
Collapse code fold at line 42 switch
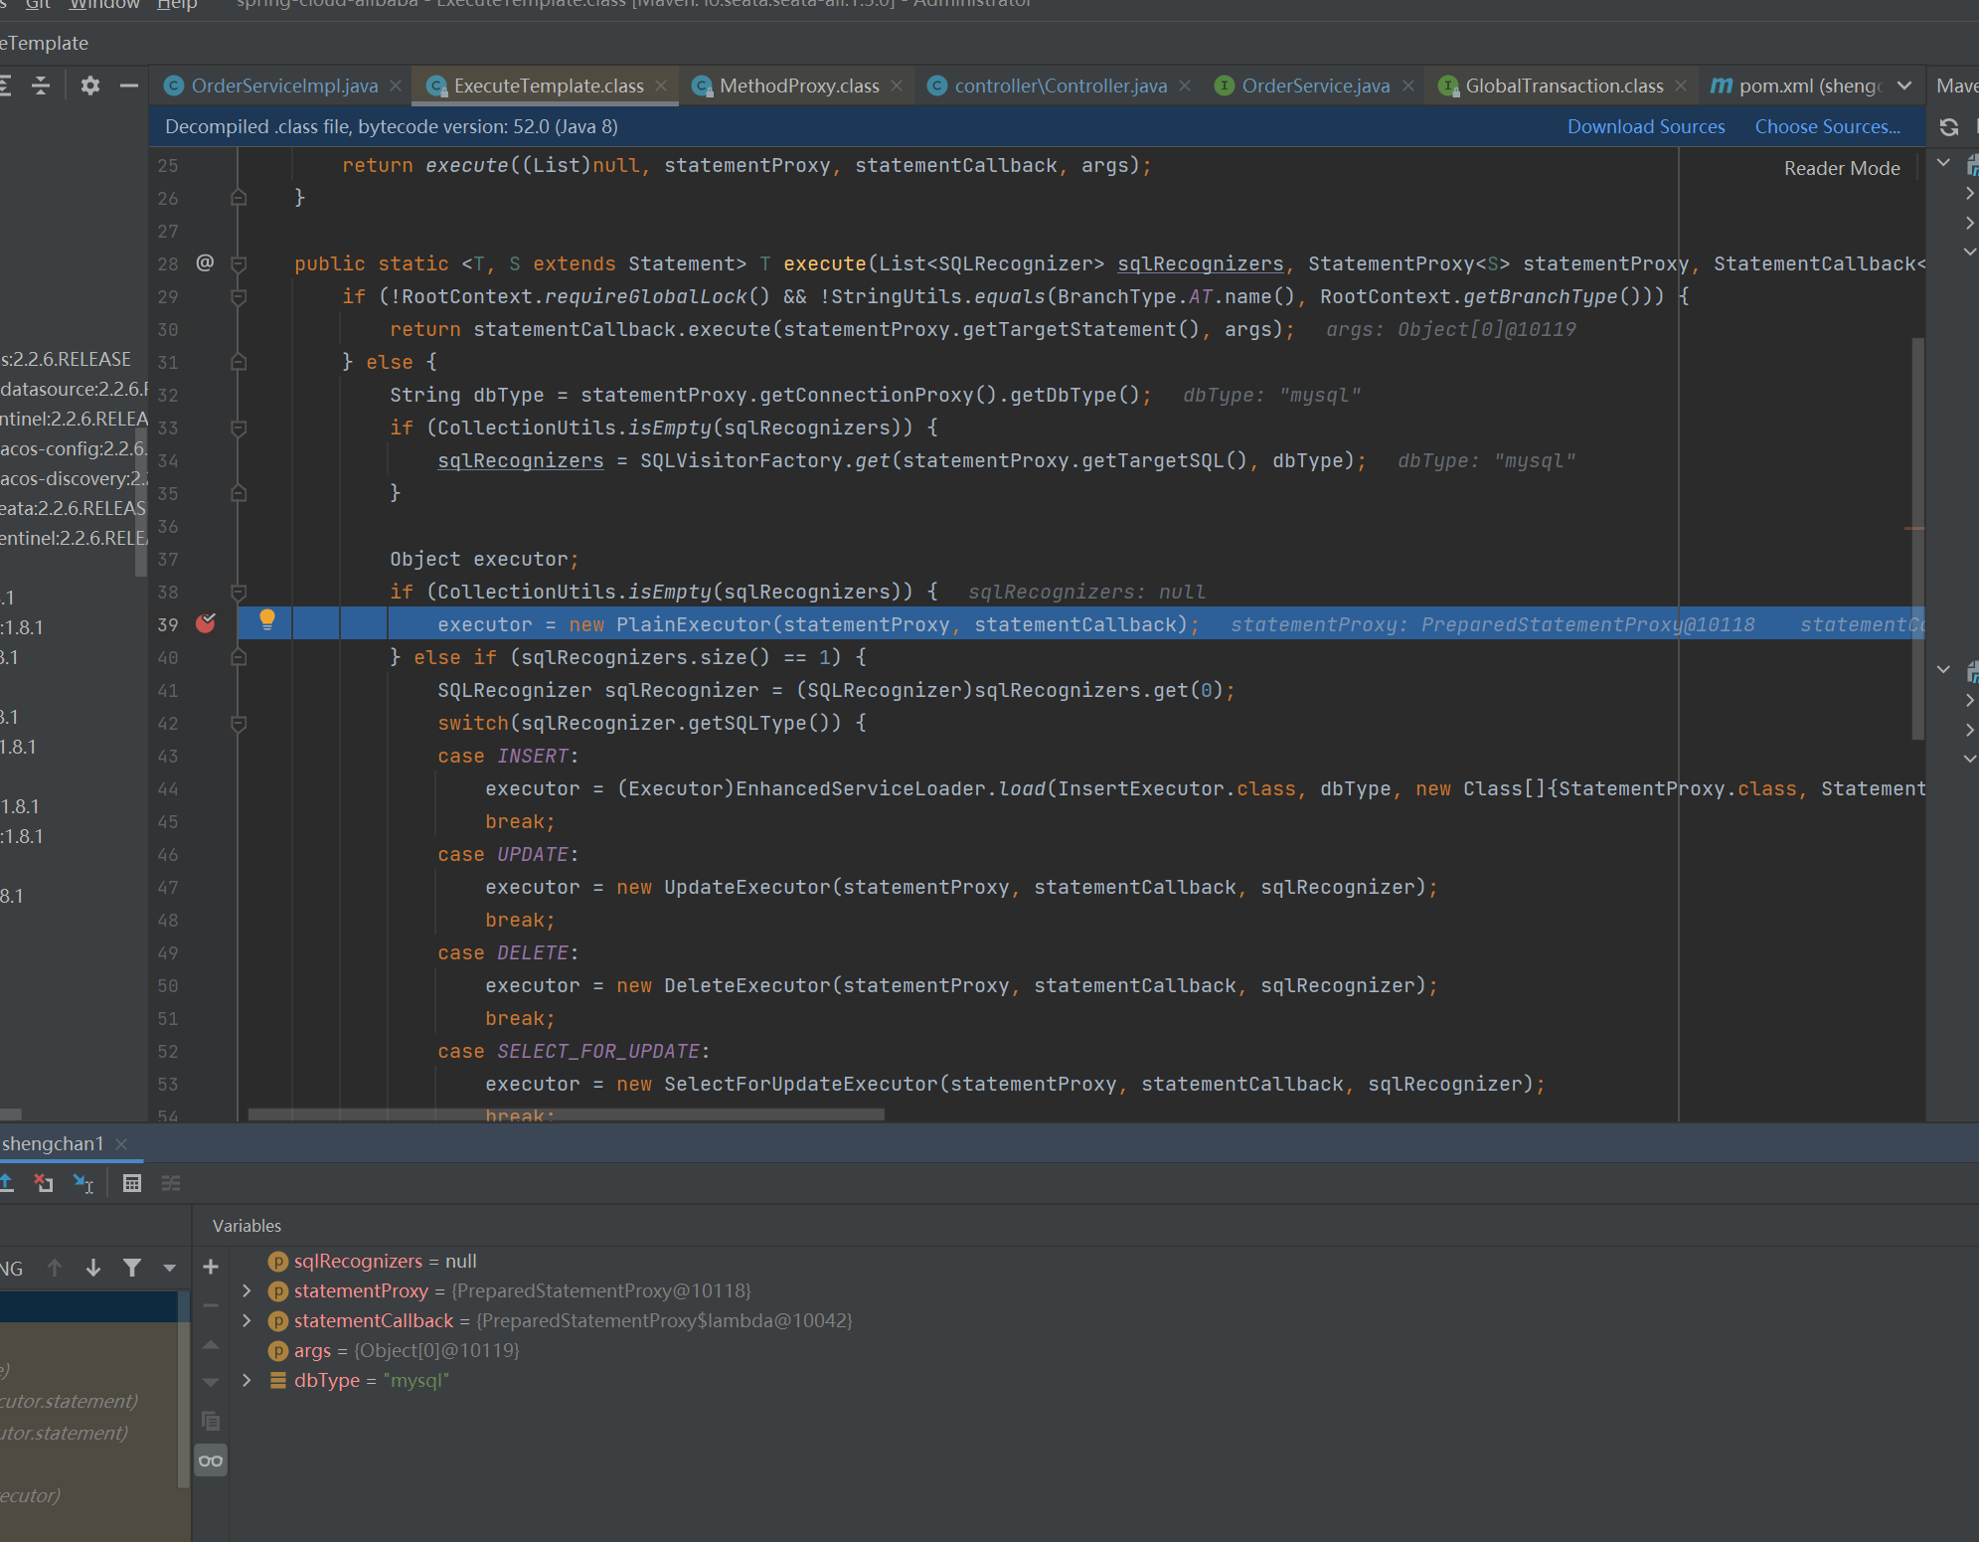239,723
